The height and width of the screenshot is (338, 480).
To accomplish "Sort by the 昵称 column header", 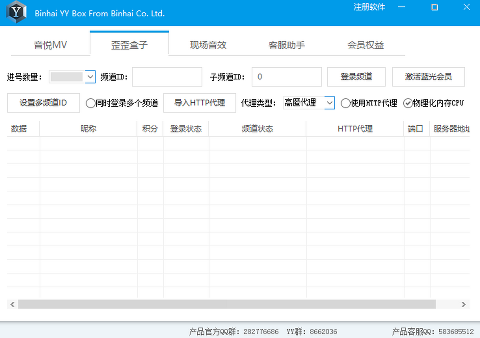I will 88,129.
